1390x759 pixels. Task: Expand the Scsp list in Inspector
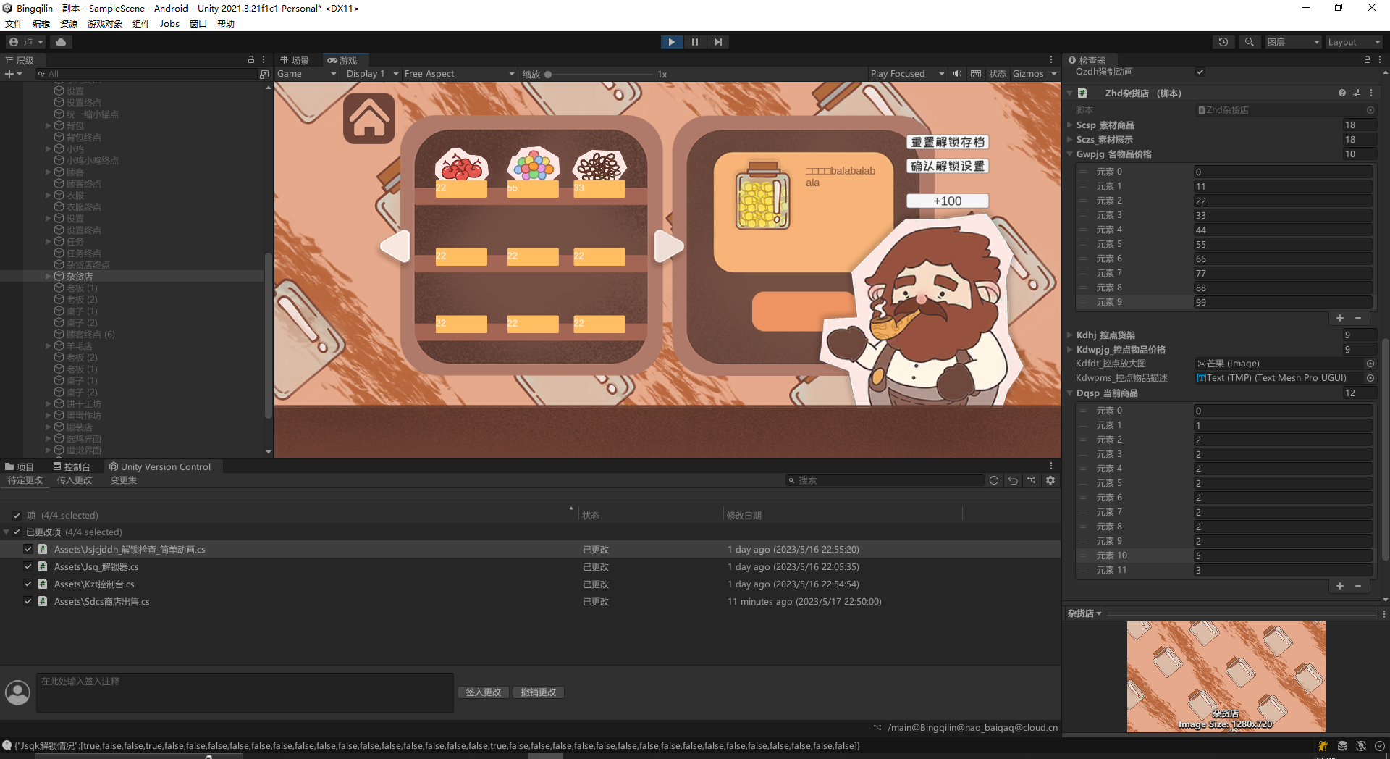click(x=1070, y=125)
